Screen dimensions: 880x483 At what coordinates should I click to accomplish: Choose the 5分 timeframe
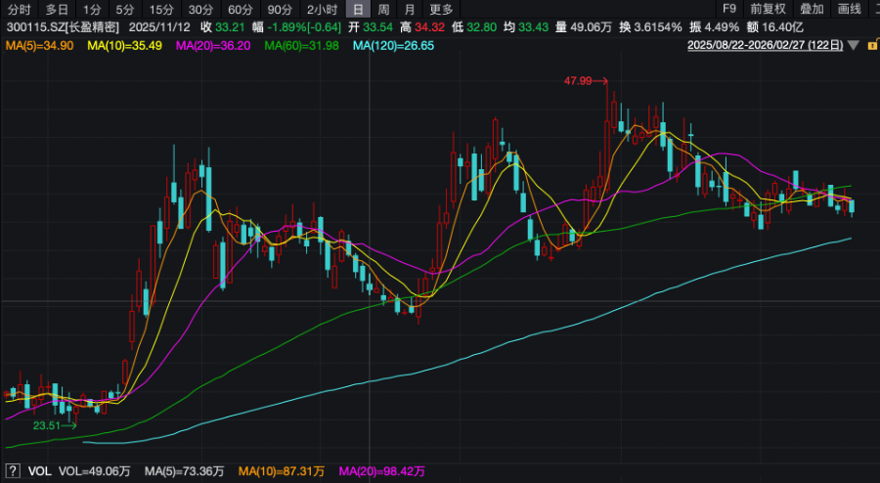[x=125, y=9]
